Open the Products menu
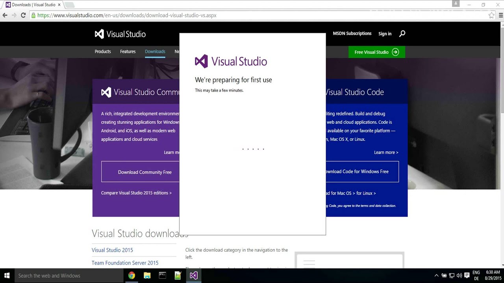Screen dimensions: 504x283 [103, 51]
